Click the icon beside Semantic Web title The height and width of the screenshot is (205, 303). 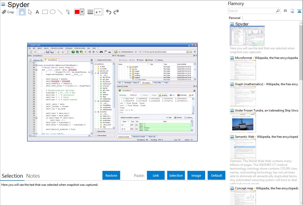click(x=232, y=136)
